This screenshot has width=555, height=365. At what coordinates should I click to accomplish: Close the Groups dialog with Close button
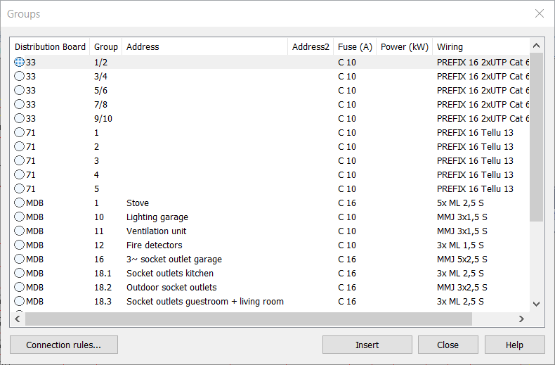coord(448,345)
